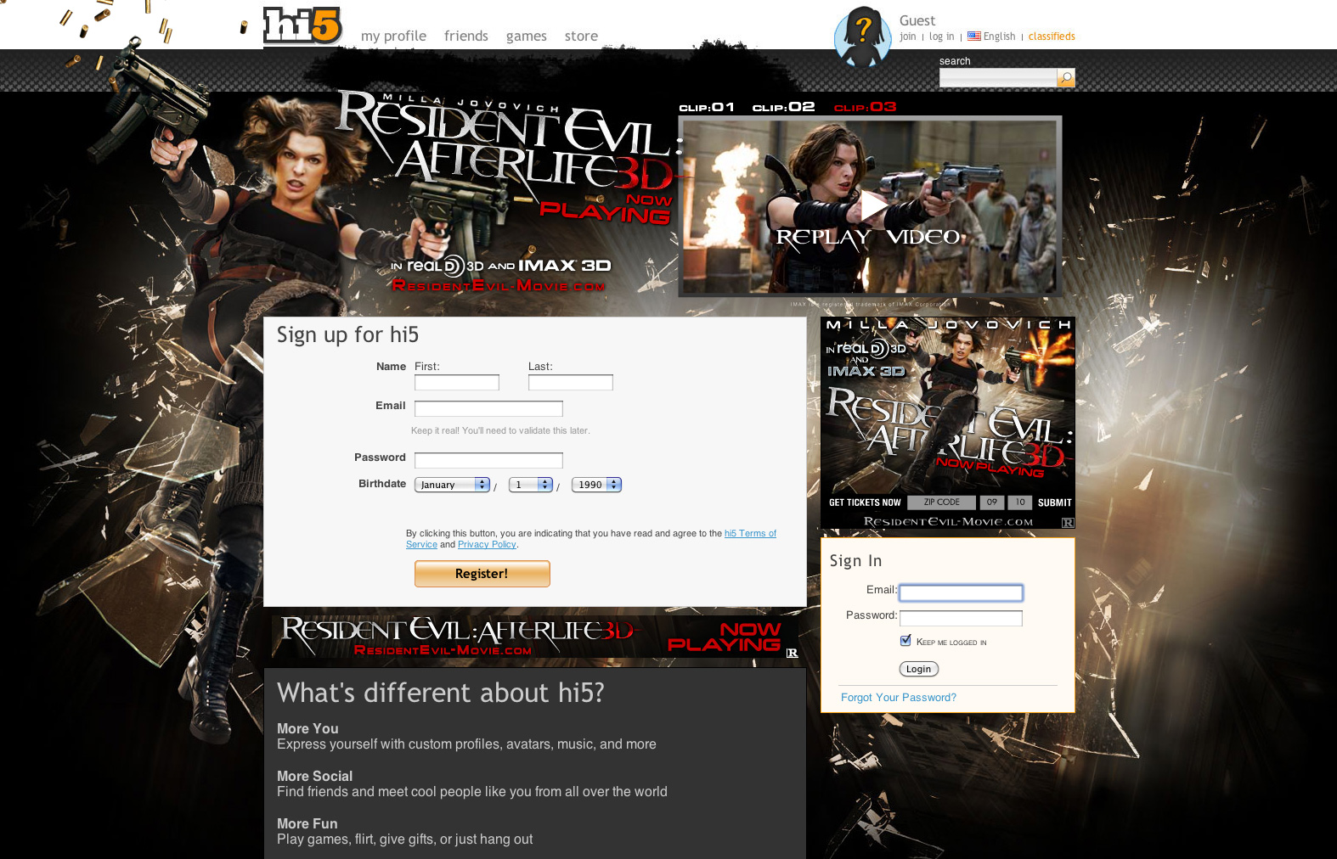Open the birthdate day dropdown
Image resolution: width=1337 pixels, height=859 pixels.
pos(531,485)
